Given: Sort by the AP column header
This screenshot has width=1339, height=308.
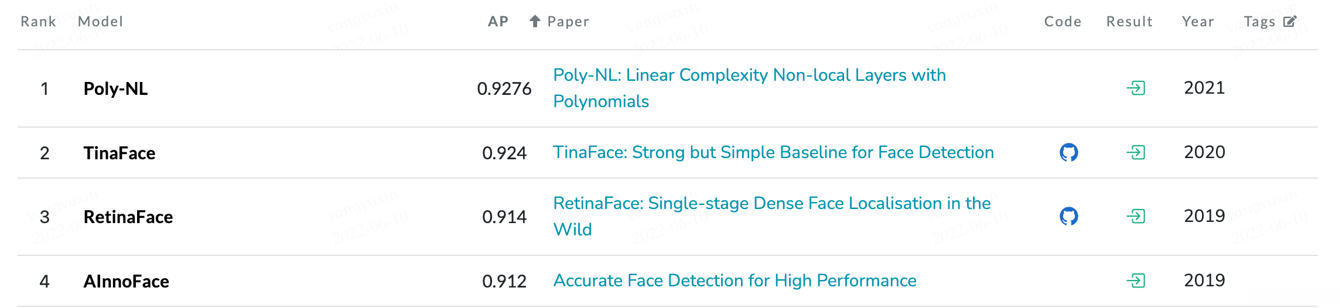Looking at the screenshot, I should point(498,22).
